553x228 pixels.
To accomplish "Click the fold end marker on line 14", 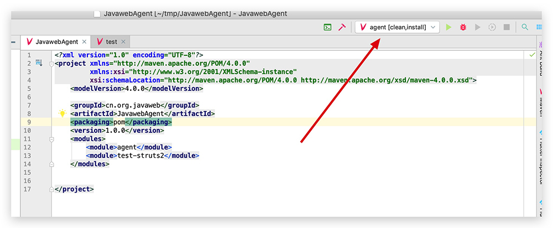I will click(x=52, y=164).
